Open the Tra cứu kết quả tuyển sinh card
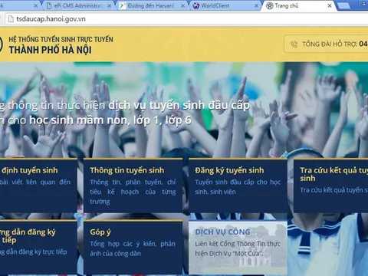 pyautogui.click(x=330, y=186)
